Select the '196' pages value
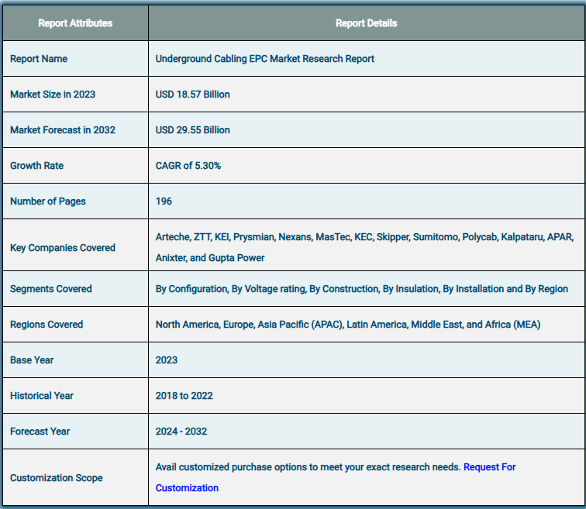Image resolution: width=586 pixels, height=509 pixels. [x=164, y=201]
